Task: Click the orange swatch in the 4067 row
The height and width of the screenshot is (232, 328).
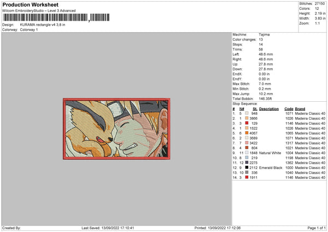Action: tap(247, 133)
